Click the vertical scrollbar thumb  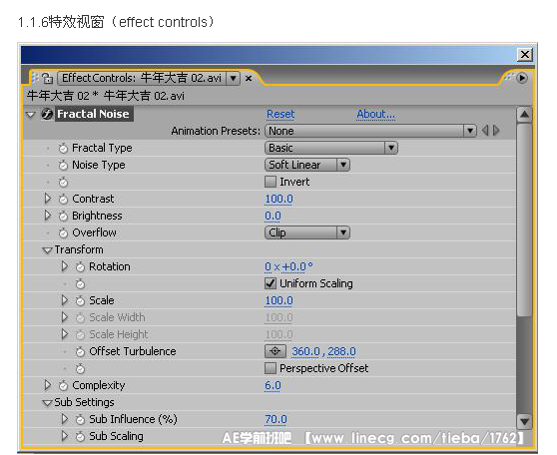[x=524, y=220]
